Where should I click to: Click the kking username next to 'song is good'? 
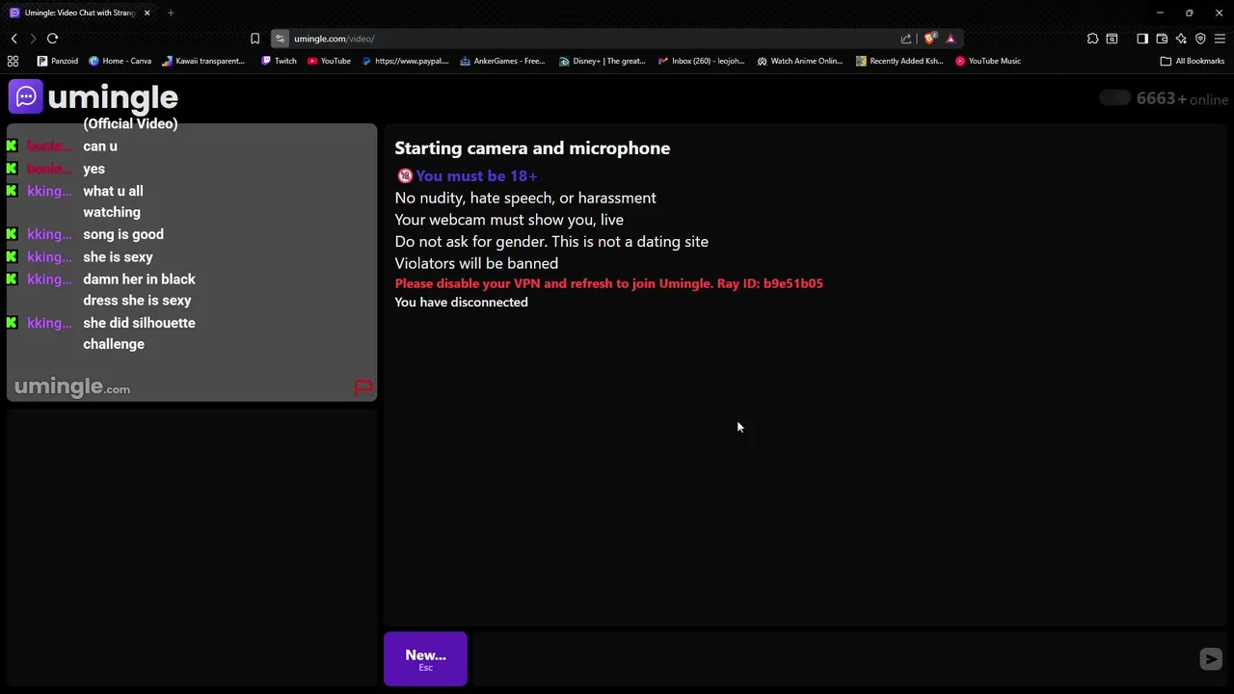pyautogui.click(x=49, y=234)
